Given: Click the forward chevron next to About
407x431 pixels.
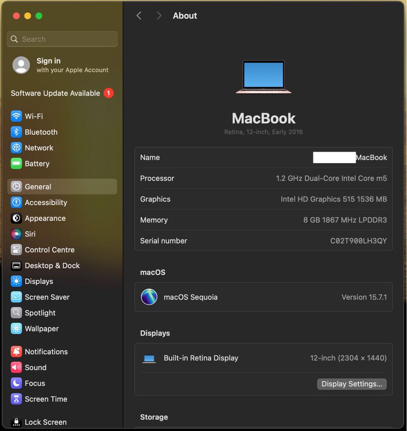Looking at the screenshot, I should (x=159, y=16).
